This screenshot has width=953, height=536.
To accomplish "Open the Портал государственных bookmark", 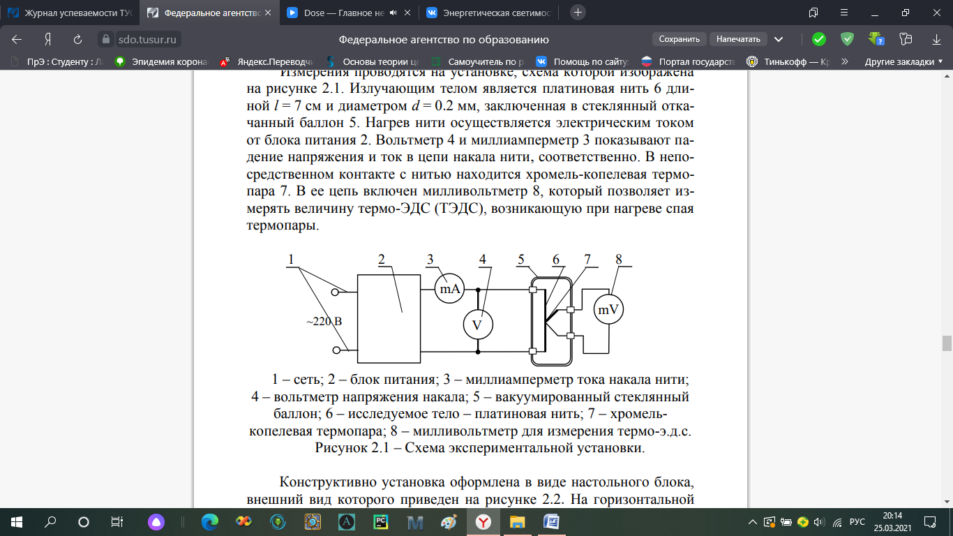I will pyautogui.click(x=688, y=61).
